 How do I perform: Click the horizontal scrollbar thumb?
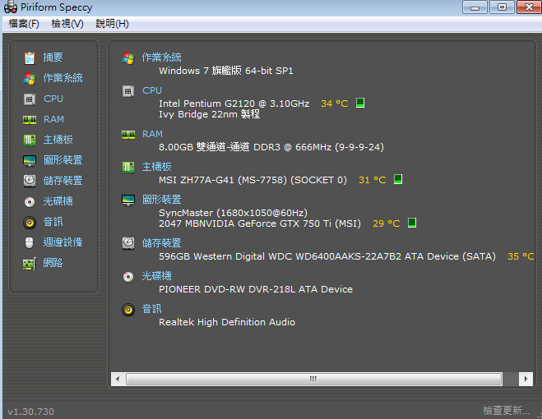pyautogui.click(x=314, y=379)
